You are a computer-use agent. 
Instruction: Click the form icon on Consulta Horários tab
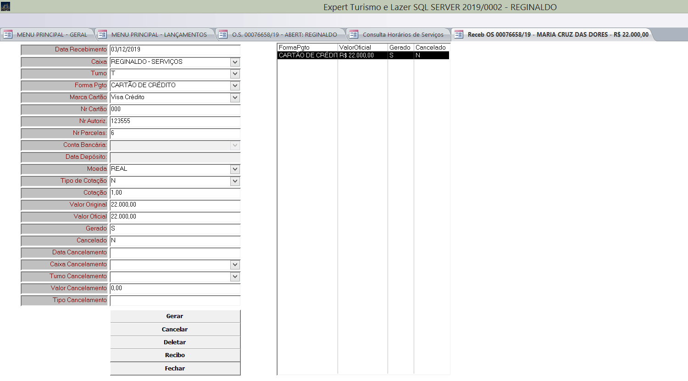[x=354, y=34]
